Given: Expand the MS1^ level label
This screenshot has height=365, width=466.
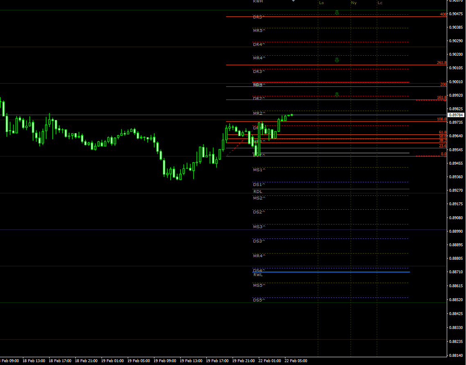Looking at the screenshot, I should [258, 169].
